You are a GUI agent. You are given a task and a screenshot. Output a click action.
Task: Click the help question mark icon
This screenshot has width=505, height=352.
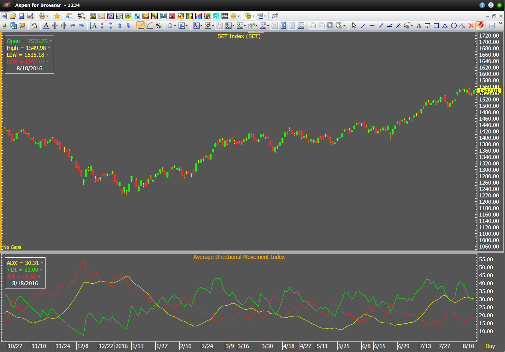(482, 5)
